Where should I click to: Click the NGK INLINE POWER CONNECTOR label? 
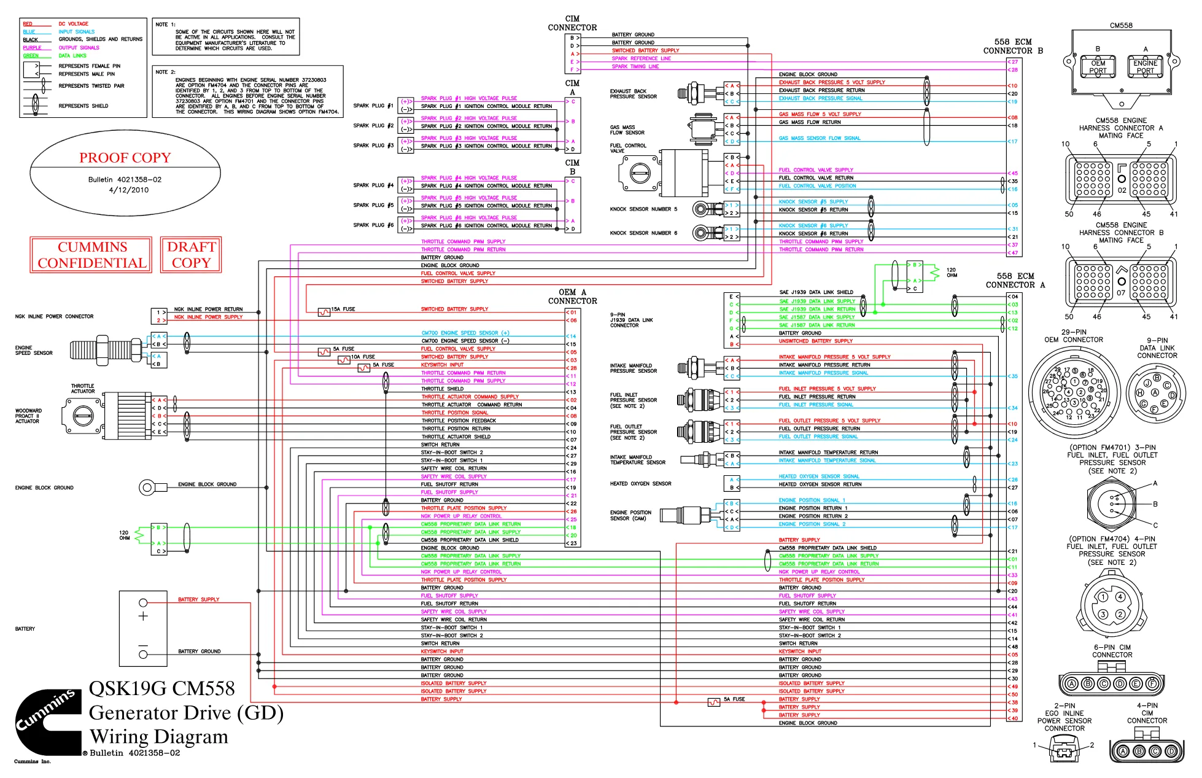click(55, 317)
